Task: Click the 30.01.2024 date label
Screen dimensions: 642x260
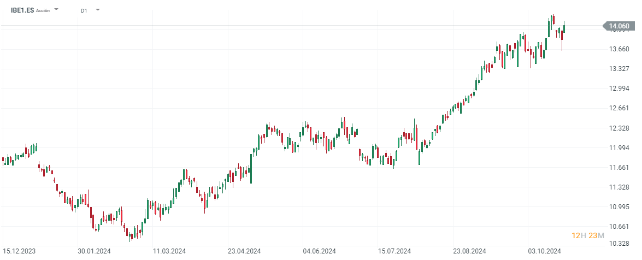Action: (94, 251)
